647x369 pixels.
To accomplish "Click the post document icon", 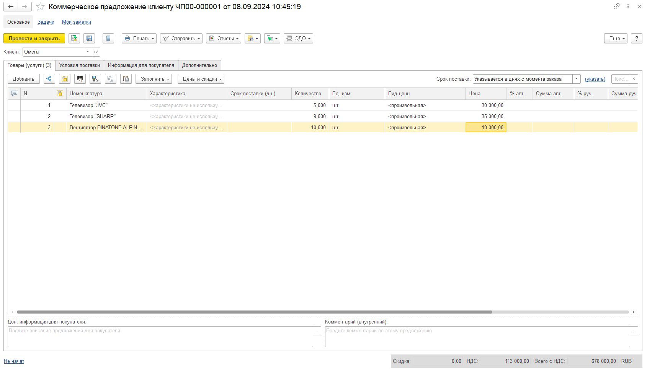I will (74, 38).
